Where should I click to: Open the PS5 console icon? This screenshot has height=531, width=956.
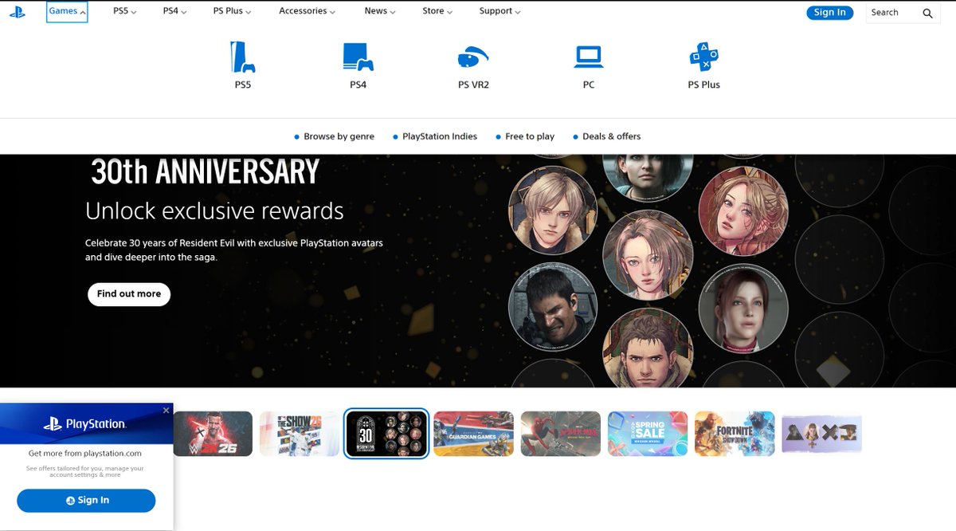pyautogui.click(x=242, y=57)
